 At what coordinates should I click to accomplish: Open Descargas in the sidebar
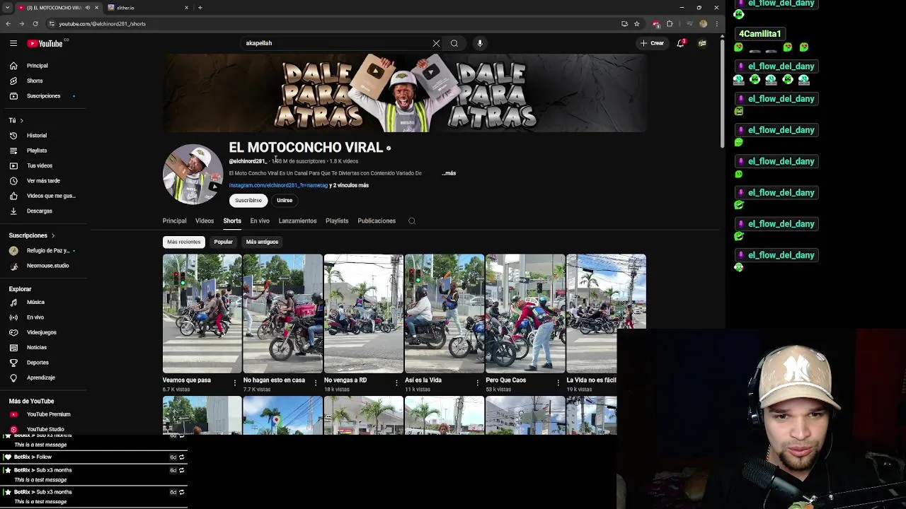pyautogui.click(x=40, y=211)
